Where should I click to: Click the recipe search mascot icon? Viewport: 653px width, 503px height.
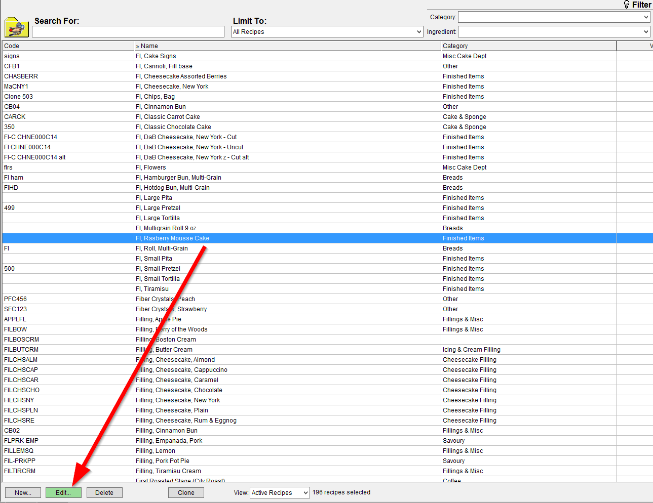pyautogui.click(x=16, y=27)
